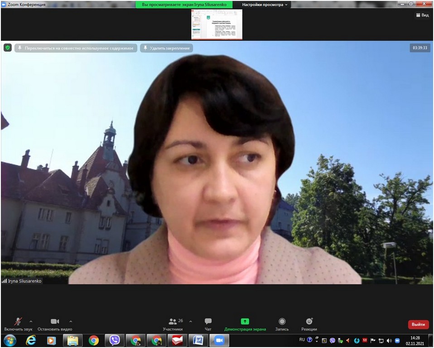The image size is (434, 348).
Task: Open the Участники participants panel
Action: [173, 322]
